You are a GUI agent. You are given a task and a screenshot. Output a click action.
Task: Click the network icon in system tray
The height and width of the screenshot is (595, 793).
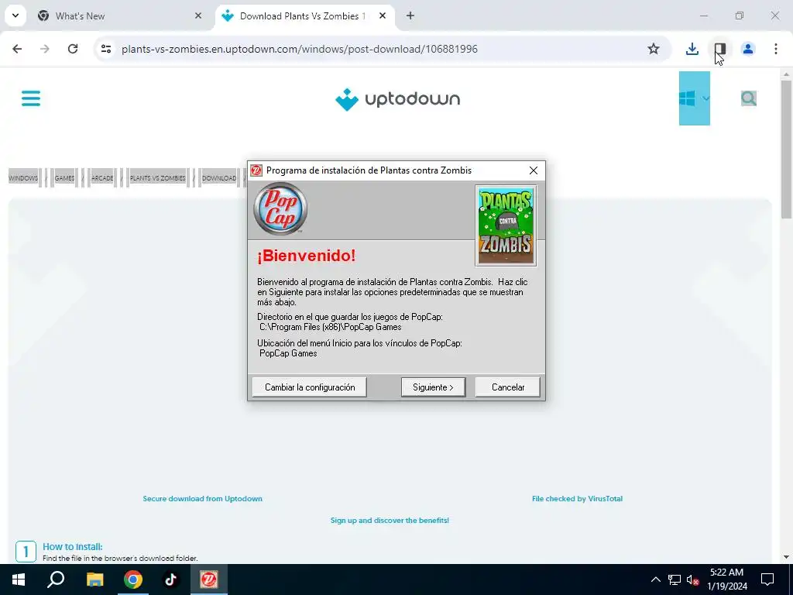[675, 580]
